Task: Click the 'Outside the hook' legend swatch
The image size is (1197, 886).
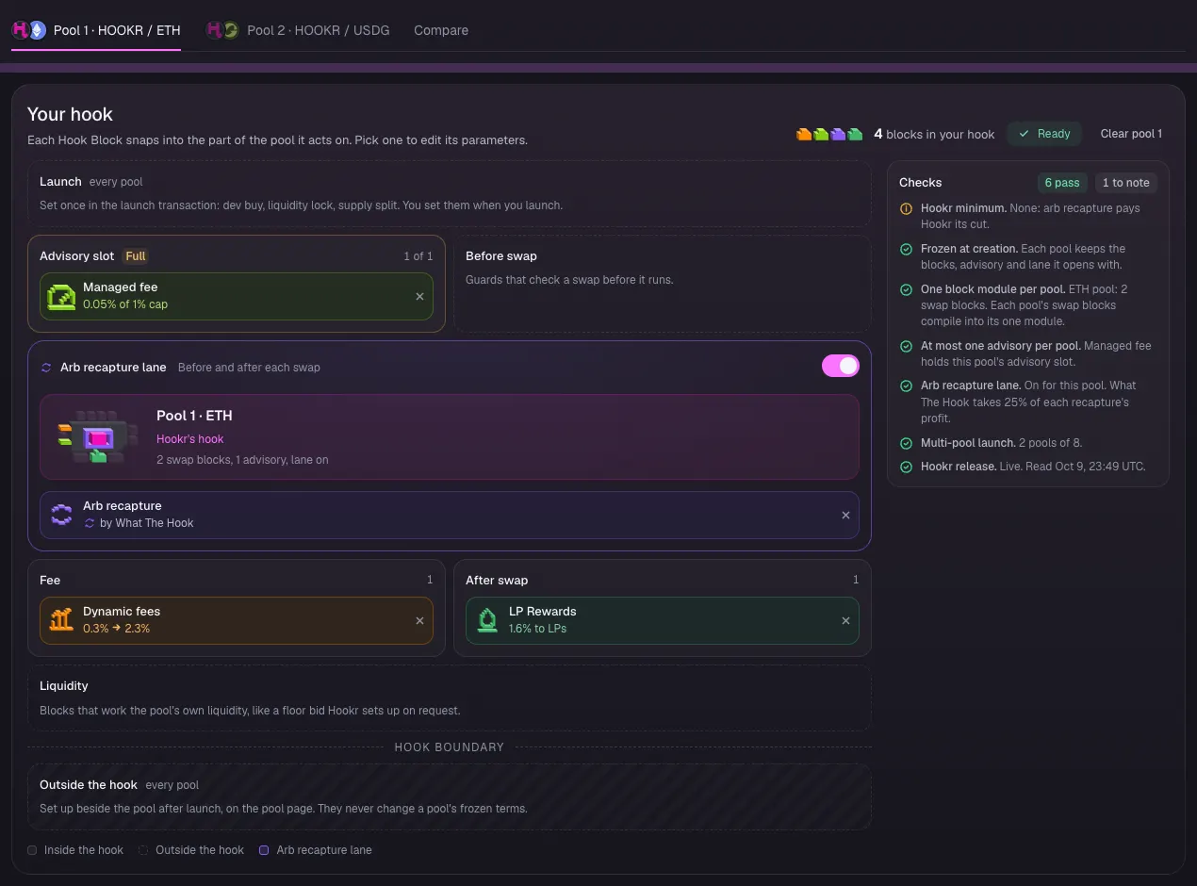Action: tap(143, 850)
